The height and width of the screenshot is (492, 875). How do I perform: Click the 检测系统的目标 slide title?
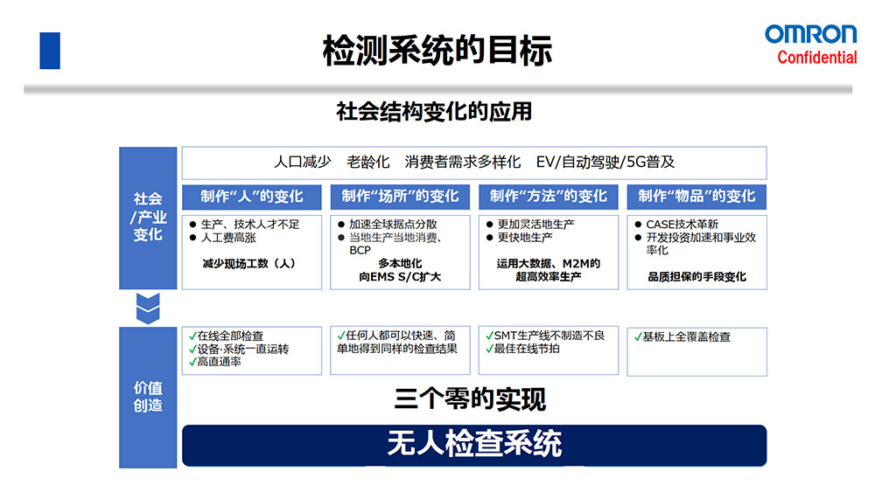click(x=437, y=51)
